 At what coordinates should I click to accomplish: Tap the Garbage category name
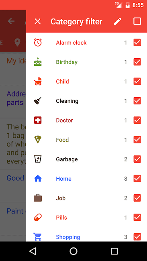coord(67,159)
